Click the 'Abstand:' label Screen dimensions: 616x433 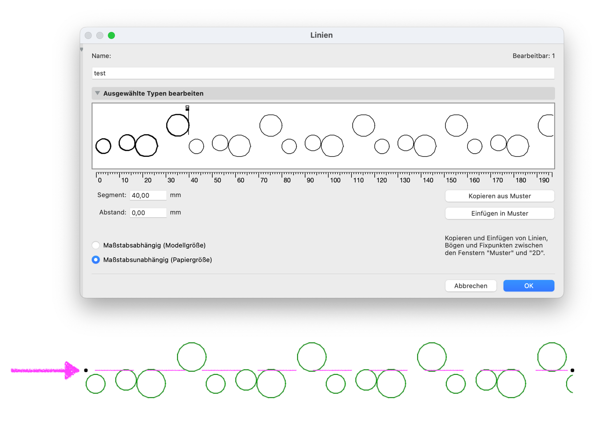[x=113, y=212]
